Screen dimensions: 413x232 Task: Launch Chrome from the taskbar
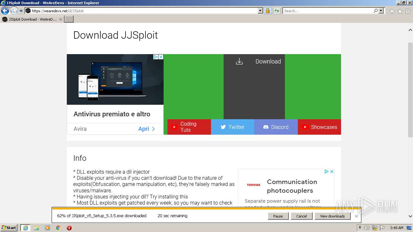pos(58,228)
